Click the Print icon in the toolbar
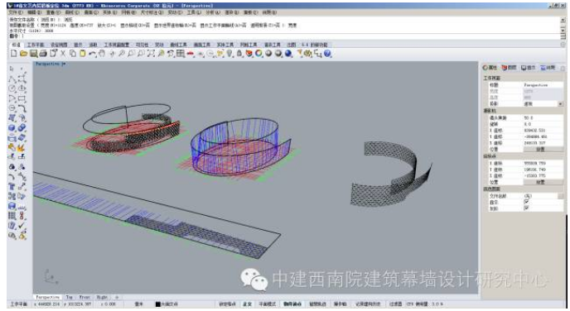This screenshot has height=311, width=570. 43,53
